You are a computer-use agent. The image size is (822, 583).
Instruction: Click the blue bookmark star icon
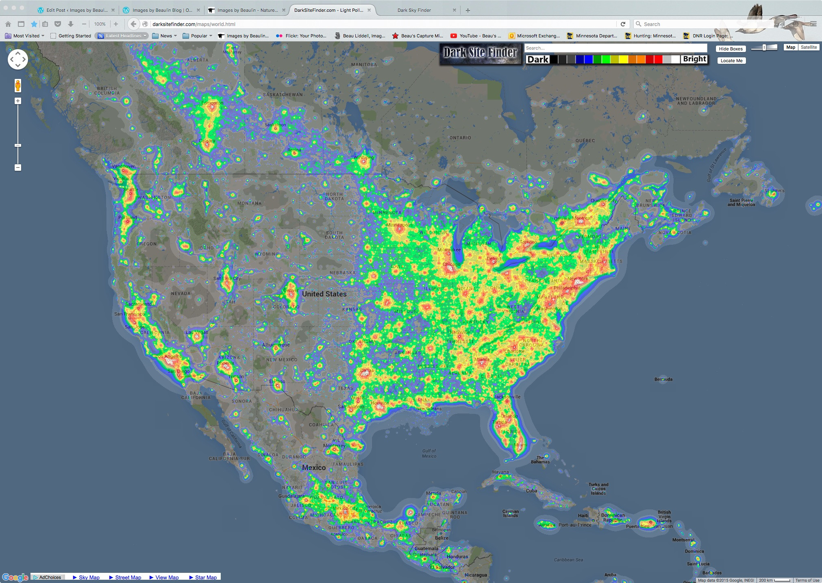pos(34,24)
